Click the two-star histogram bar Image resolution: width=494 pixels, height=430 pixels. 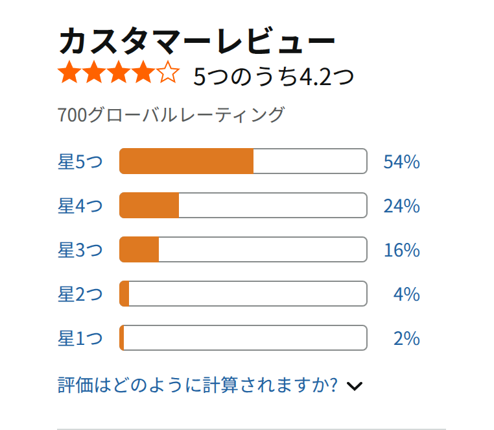[243, 294]
